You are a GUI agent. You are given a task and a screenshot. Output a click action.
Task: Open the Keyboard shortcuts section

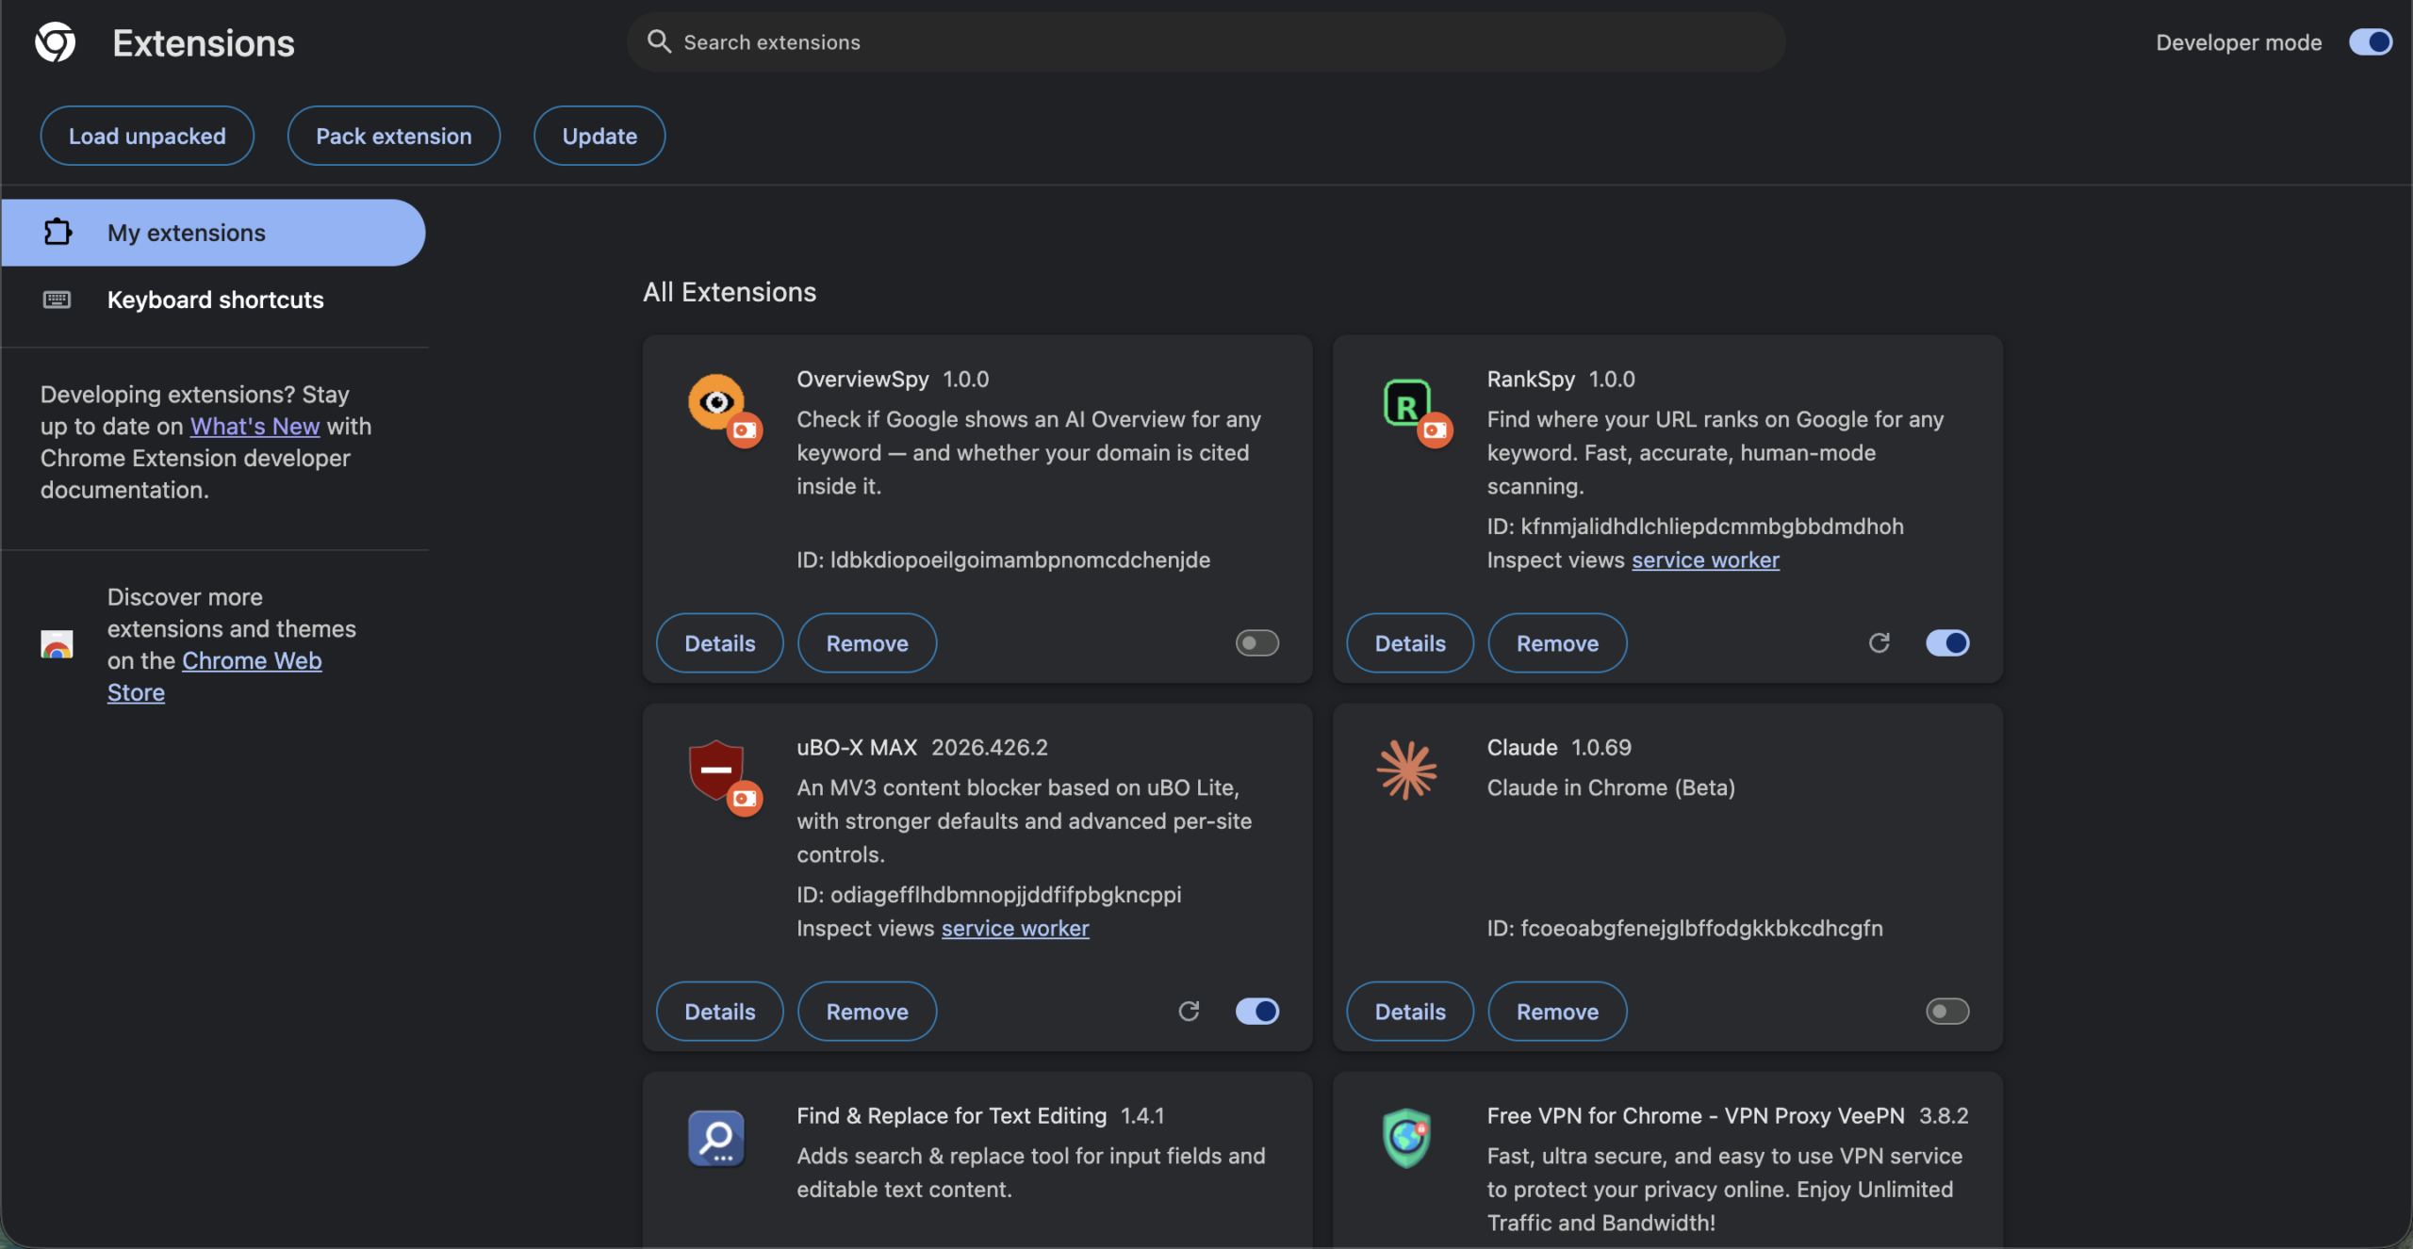pyautogui.click(x=213, y=300)
